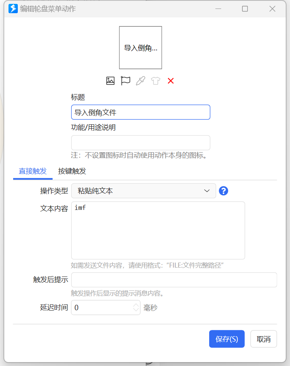Image resolution: width=290 pixels, height=366 pixels.
Task: Click the note text 注：不设置图标时自动使用动作本身的图标
Action: click(139, 155)
